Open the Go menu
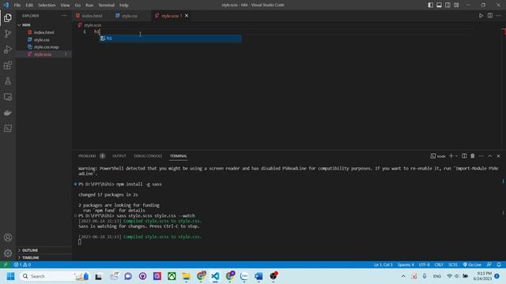The image size is (506, 284). point(77,5)
